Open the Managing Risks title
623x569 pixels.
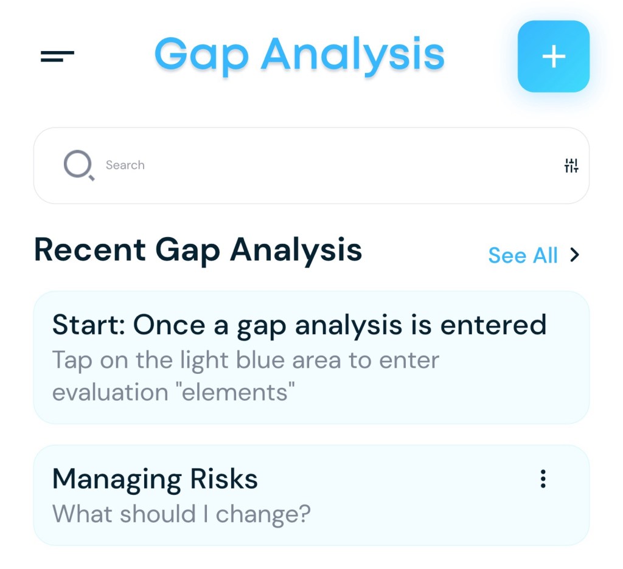coord(155,479)
